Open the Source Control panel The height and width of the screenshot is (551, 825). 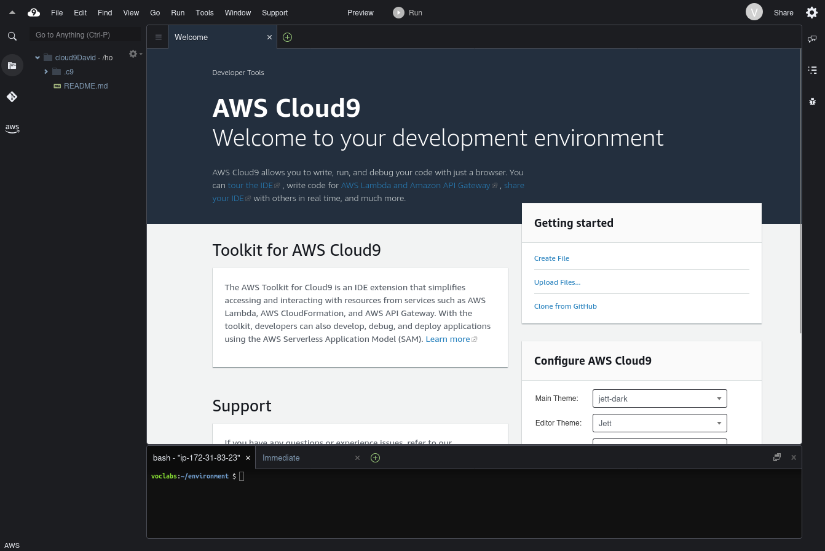click(x=12, y=97)
